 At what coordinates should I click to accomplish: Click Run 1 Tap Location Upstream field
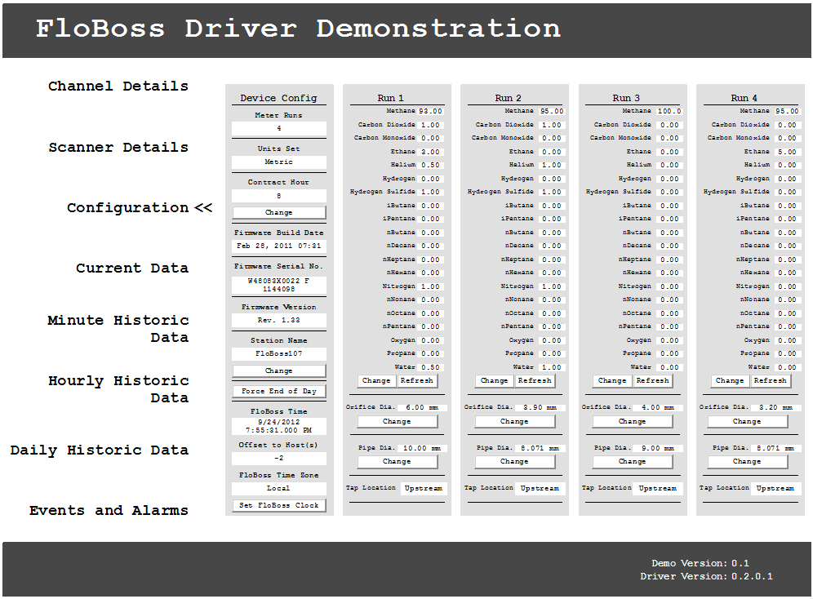tap(424, 489)
